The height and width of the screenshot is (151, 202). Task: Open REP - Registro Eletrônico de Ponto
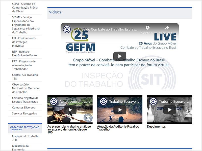[24, 54]
